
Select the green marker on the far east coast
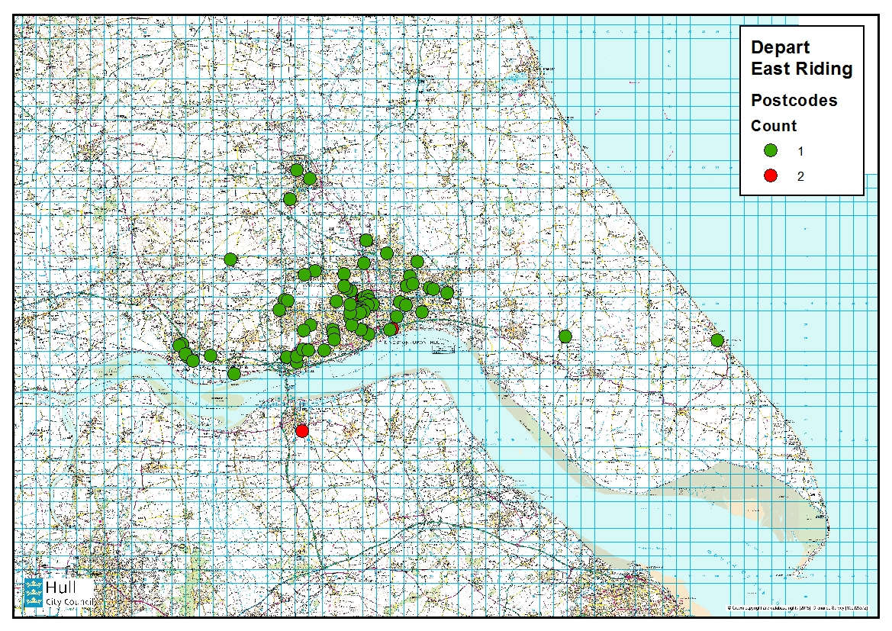[717, 340]
